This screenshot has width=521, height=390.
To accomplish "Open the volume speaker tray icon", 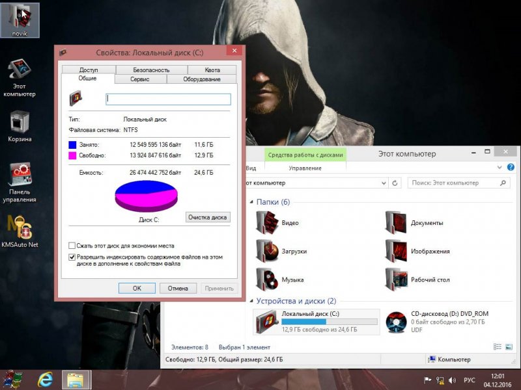I will pyautogui.click(x=452, y=380).
